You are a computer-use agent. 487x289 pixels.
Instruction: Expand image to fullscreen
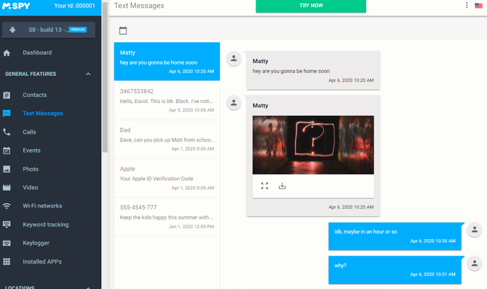(x=264, y=186)
